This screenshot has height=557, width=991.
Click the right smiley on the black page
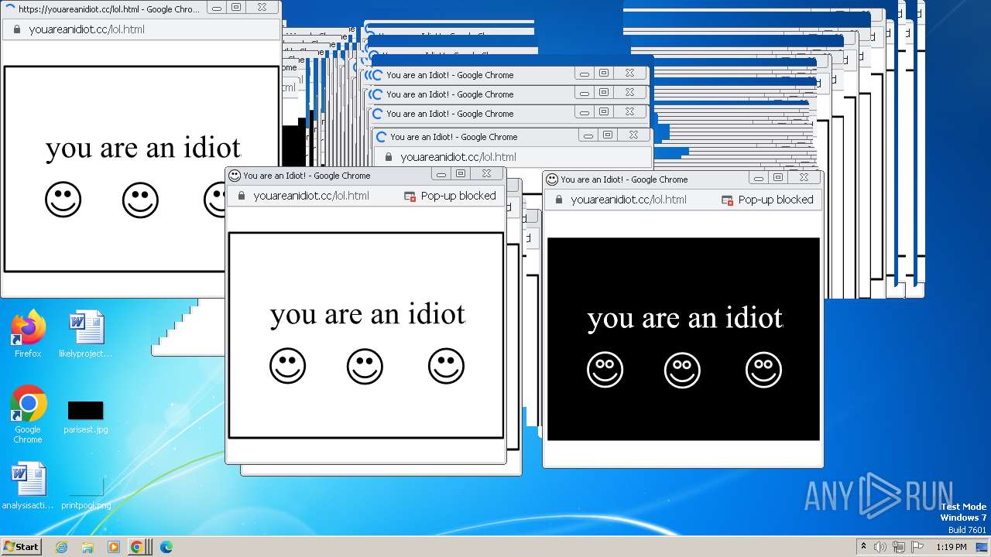click(x=763, y=370)
